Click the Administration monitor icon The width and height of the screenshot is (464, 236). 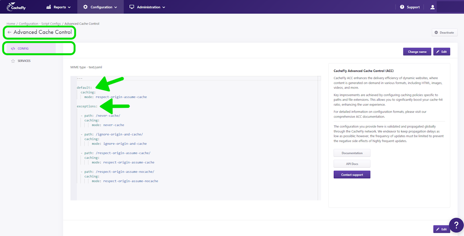tap(132, 7)
